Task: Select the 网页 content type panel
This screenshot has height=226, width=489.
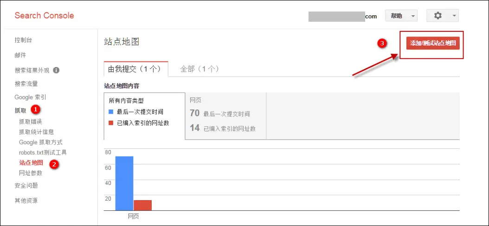Action: pos(225,116)
